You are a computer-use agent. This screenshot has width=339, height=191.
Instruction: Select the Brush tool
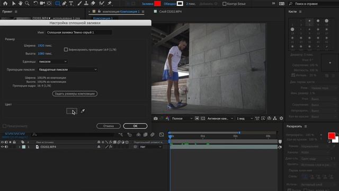coord(79,3)
